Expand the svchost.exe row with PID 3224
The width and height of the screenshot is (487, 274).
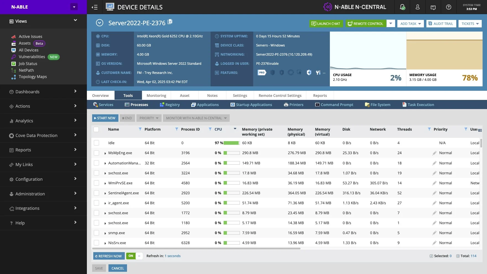pos(105,173)
